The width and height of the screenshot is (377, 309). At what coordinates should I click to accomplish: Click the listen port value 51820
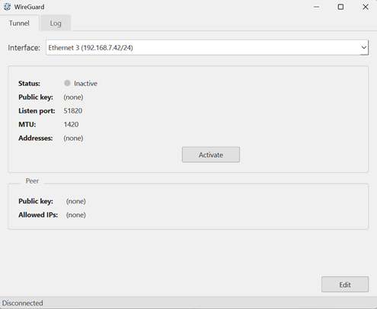(x=73, y=111)
